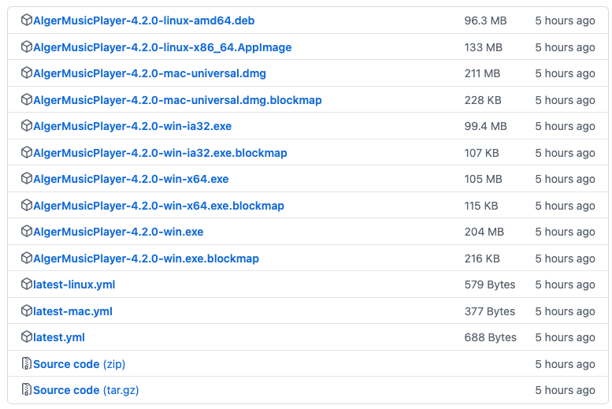Viewport: 612px width, 409px height.
Task: Open the latest.yml link
Action: (59, 337)
